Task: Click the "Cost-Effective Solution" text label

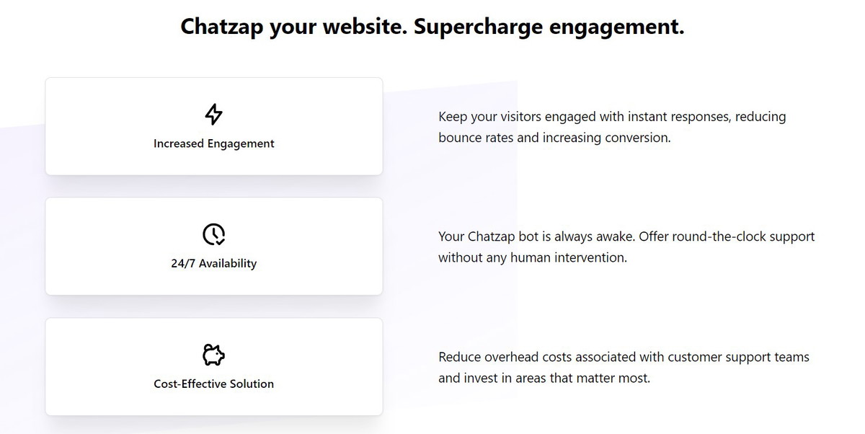Action: [x=214, y=384]
